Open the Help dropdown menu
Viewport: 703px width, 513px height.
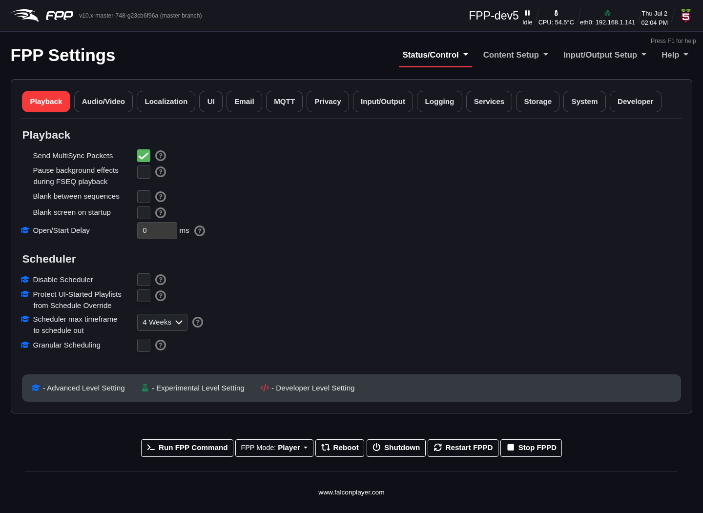point(675,55)
